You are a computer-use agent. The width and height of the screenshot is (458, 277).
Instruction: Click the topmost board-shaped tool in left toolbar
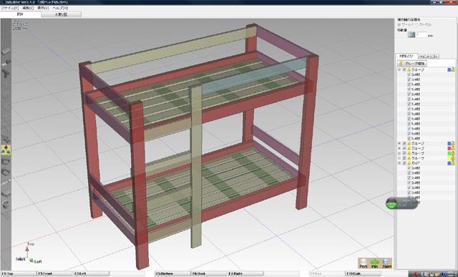coord(6,52)
